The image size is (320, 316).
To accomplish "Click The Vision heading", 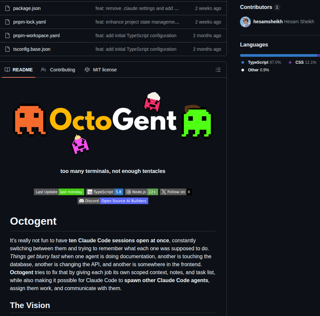I will coord(30,305).
